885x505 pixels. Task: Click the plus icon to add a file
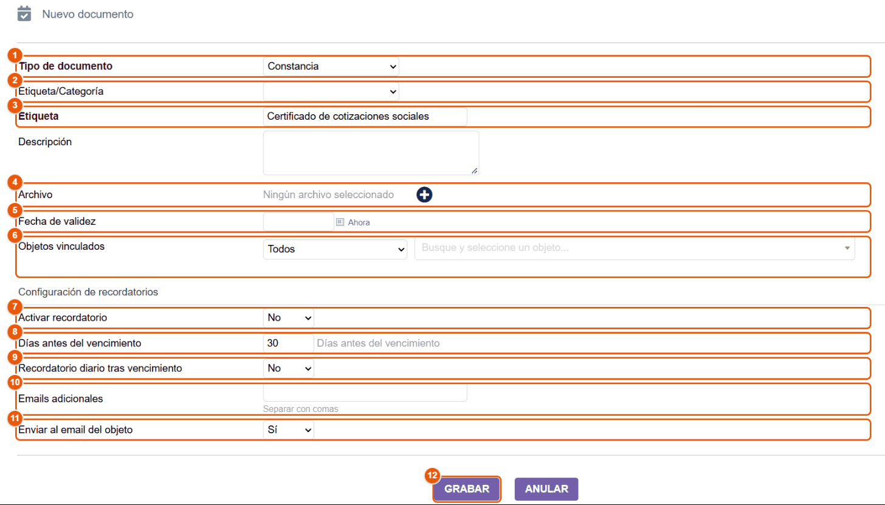[424, 194]
